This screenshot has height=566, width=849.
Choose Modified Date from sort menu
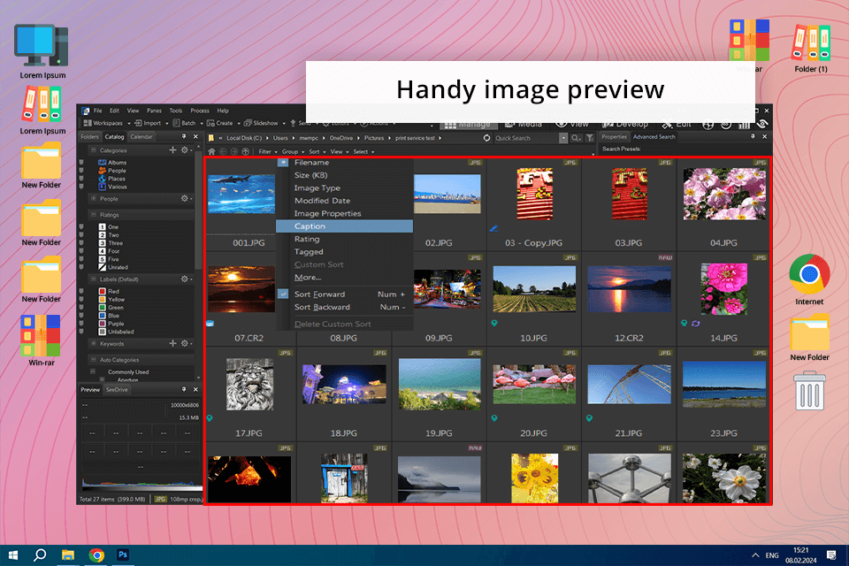(322, 201)
